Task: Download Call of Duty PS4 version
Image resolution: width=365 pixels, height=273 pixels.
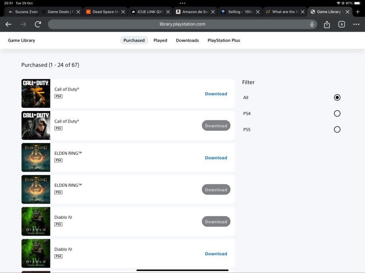Action: coord(216,94)
